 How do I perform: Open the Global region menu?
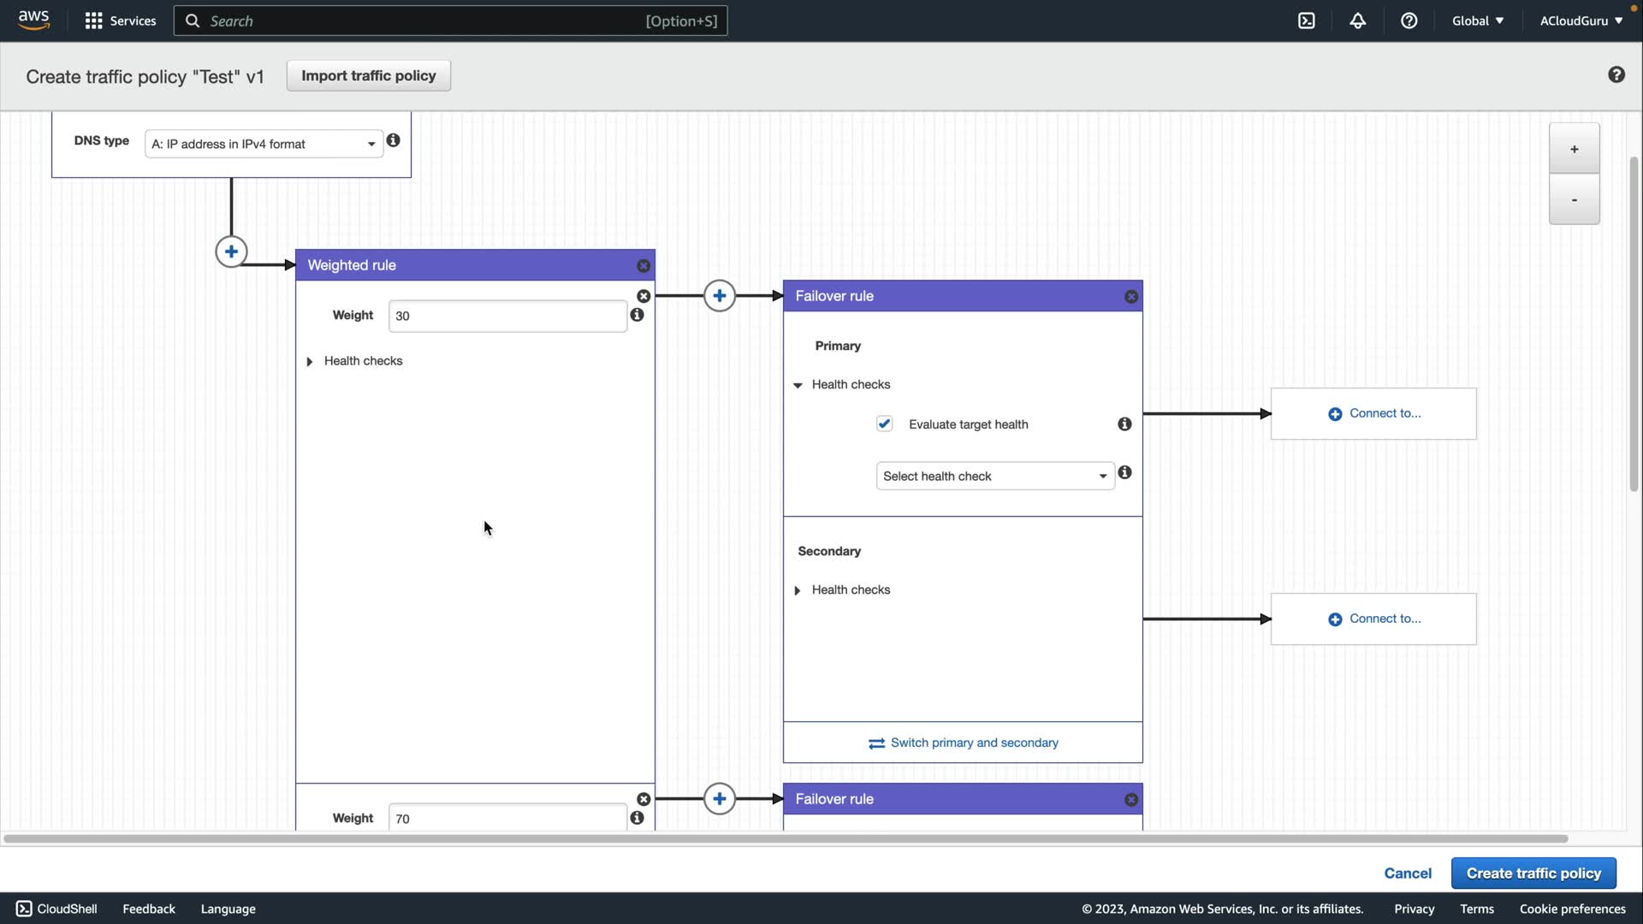1477,21
